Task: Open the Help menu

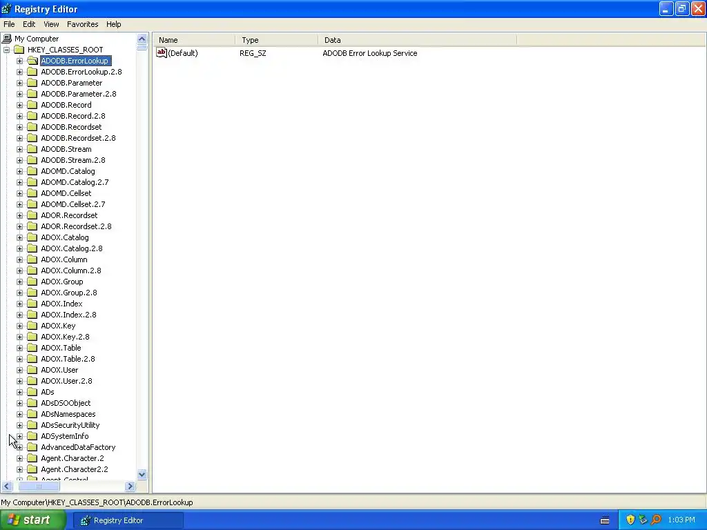Action: 114,24
